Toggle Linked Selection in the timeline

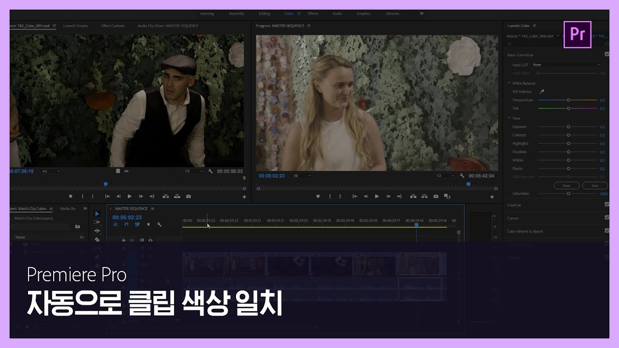click(137, 224)
